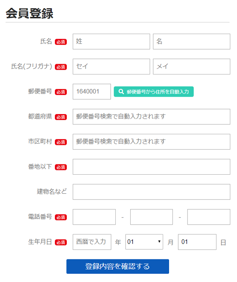Click the 必須 badge beside 電話番号
The image size is (237, 282).
61,217
